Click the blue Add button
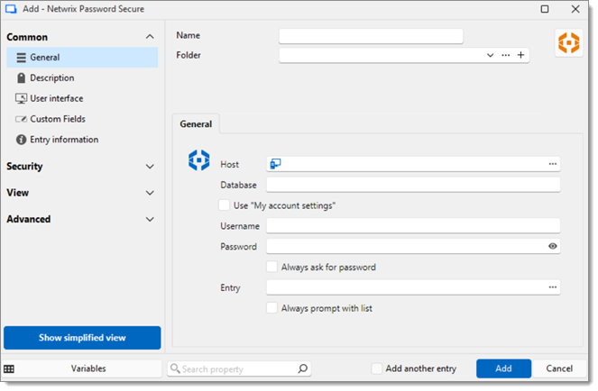This screenshot has height=391, width=598. pos(503,368)
